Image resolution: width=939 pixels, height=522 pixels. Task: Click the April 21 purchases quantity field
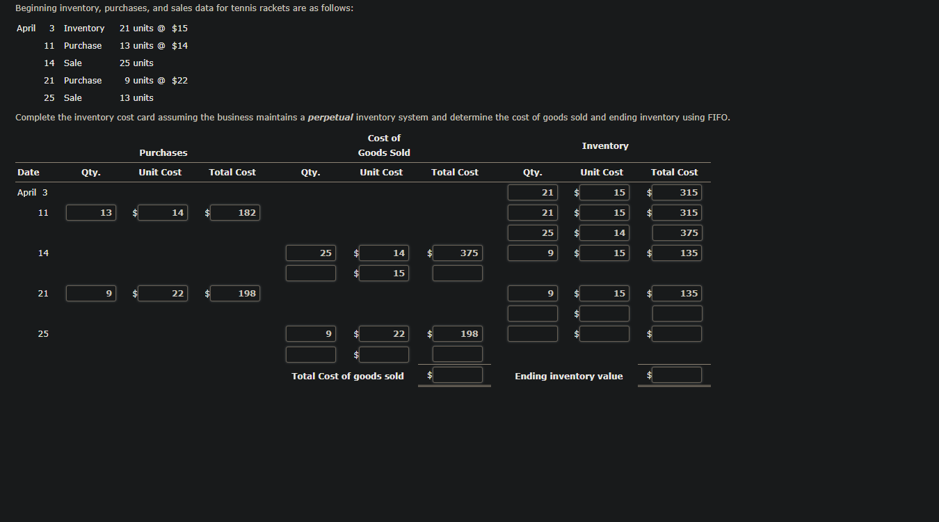pos(91,294)
